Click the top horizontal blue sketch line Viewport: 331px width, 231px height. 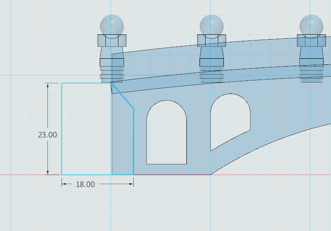tap(86, 83)
